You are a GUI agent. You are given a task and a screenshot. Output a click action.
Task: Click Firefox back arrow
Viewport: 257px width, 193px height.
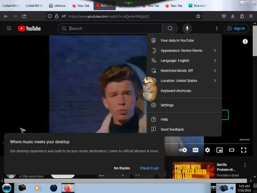[x=6, y=16]
